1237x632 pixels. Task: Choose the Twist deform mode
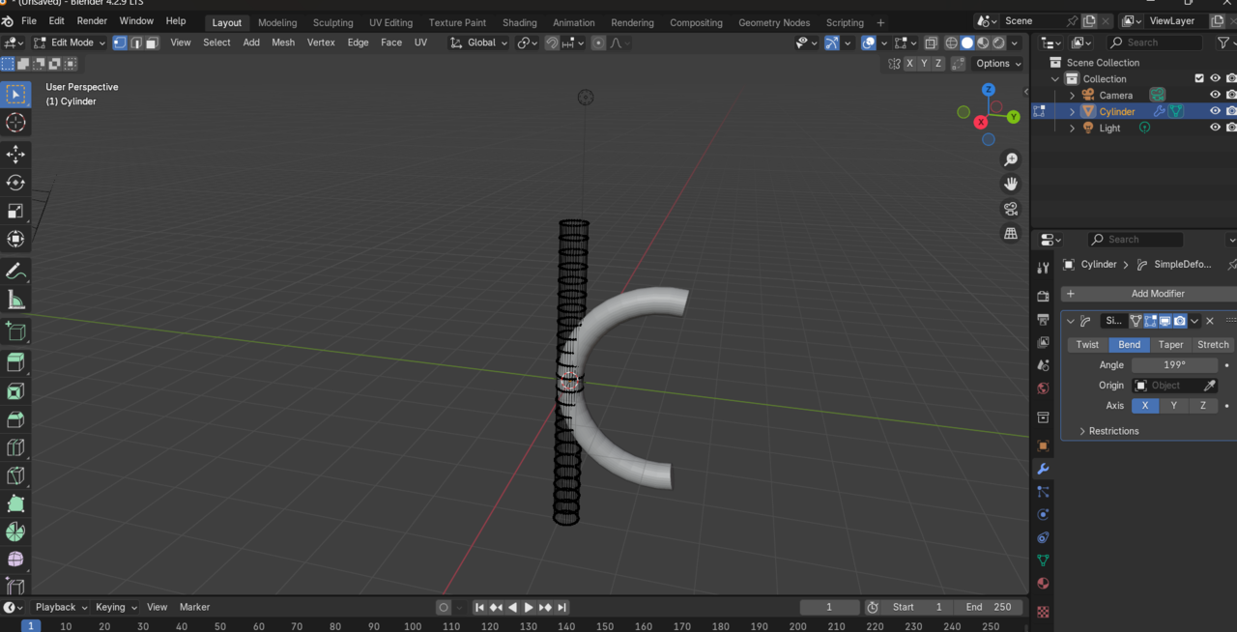coord(1087,345)
